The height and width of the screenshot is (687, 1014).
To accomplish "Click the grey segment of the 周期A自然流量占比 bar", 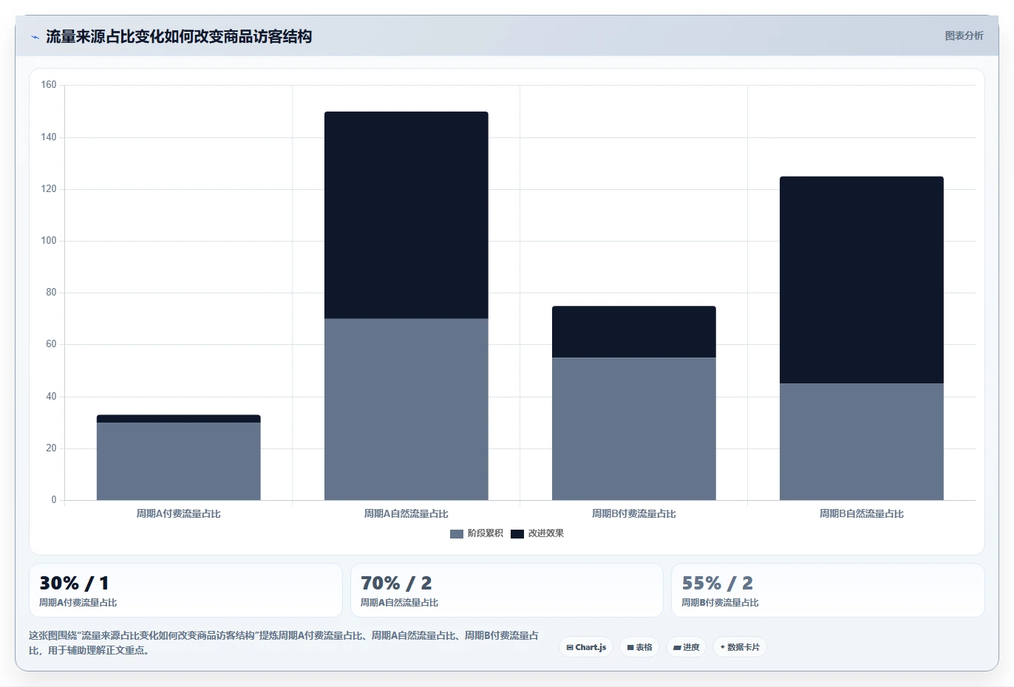I will [406, 409].
